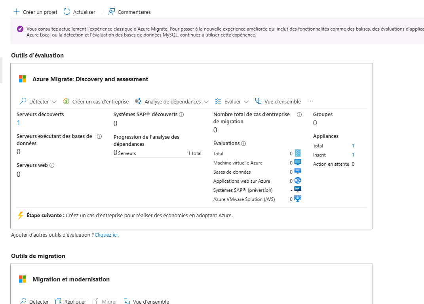The height and width of the screenshot is (304, 424).
Task: Click the Azure VMware Solution (AVS) icon
Action: coord(298,199)
